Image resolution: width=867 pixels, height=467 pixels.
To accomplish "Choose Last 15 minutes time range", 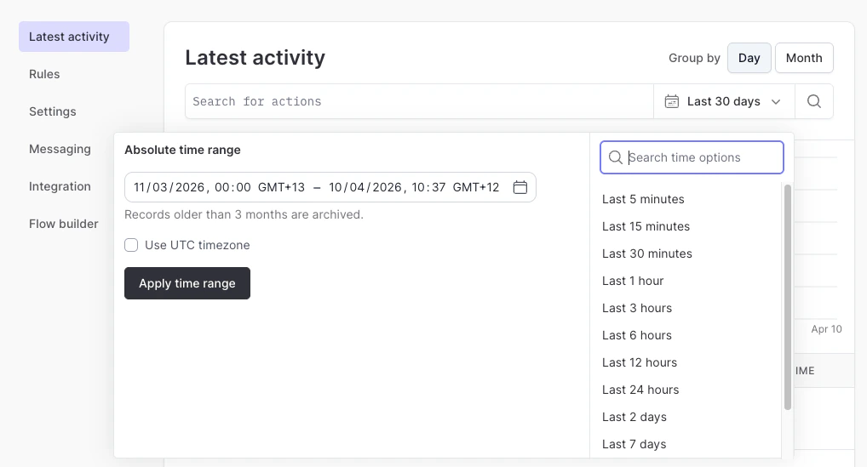I will coord(646,226).
